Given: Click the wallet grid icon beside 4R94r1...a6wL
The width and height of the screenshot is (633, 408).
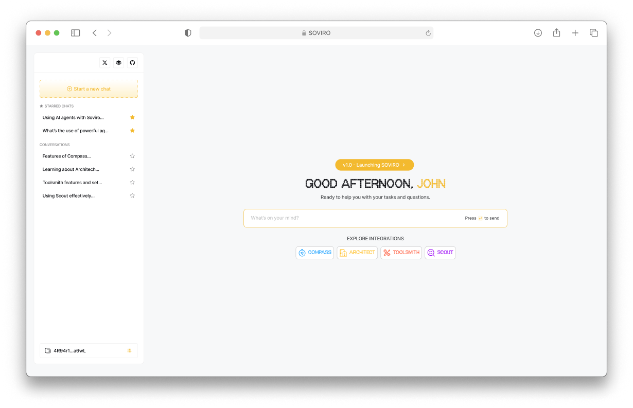Looking at the screenshot, I should point(129,350).
